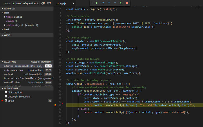The image size is (203, 127).
Task: Click the Step Over debug button
Action: pos(103,3)
